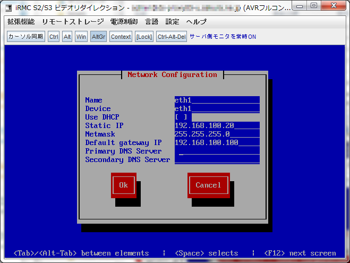The image size is (350, 263).
Task: Toggle the カーソル同期 button
Action: coord(25,37)
